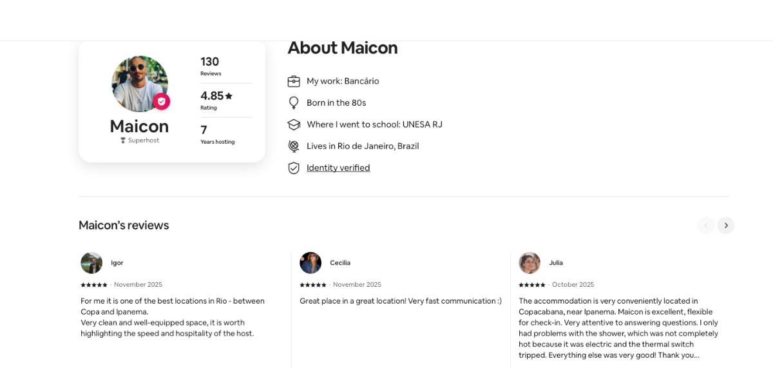Click the identity verified shield icon
This screenshot has height=368, width=773.
[x=294, y=168]
